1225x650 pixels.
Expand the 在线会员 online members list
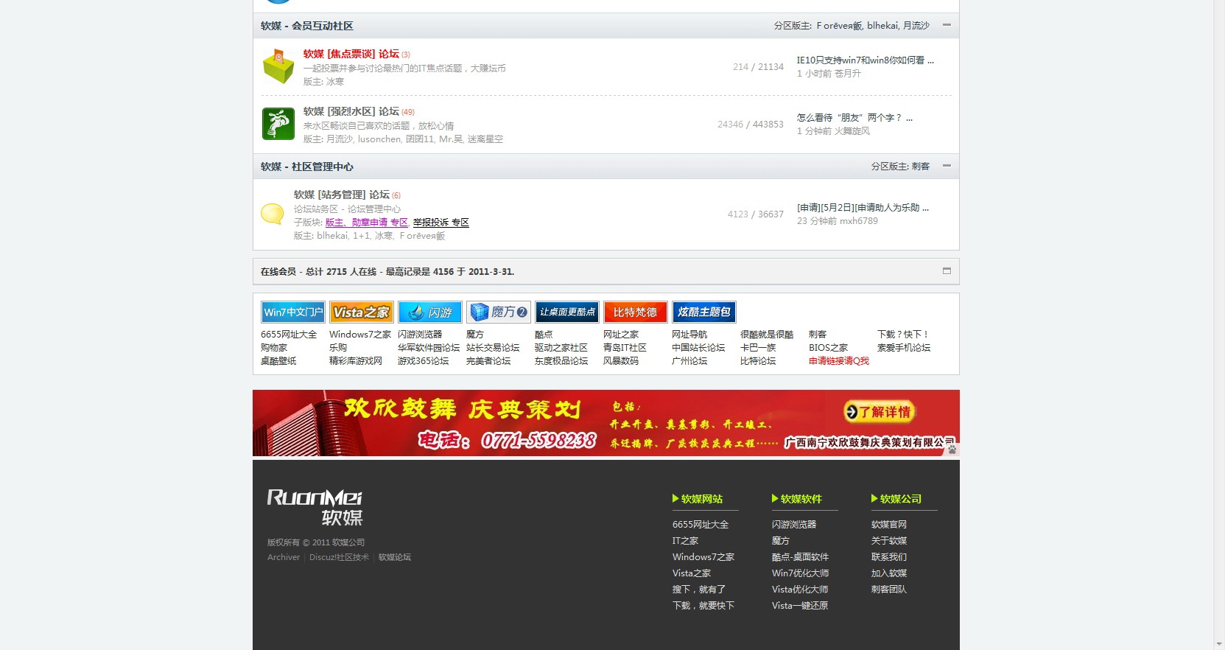click(x=947, y=271)
